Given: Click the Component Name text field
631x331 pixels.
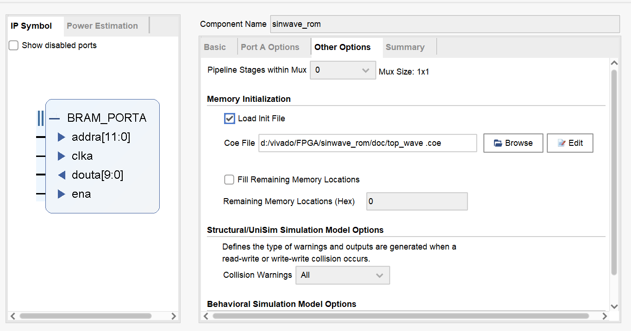Looking at the screenshot, I should coord(444,24).
